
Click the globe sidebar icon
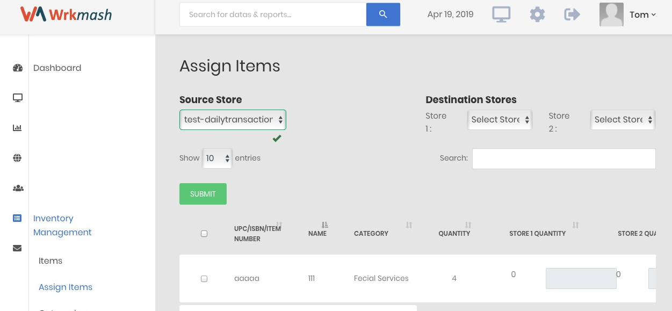(17, 158)
